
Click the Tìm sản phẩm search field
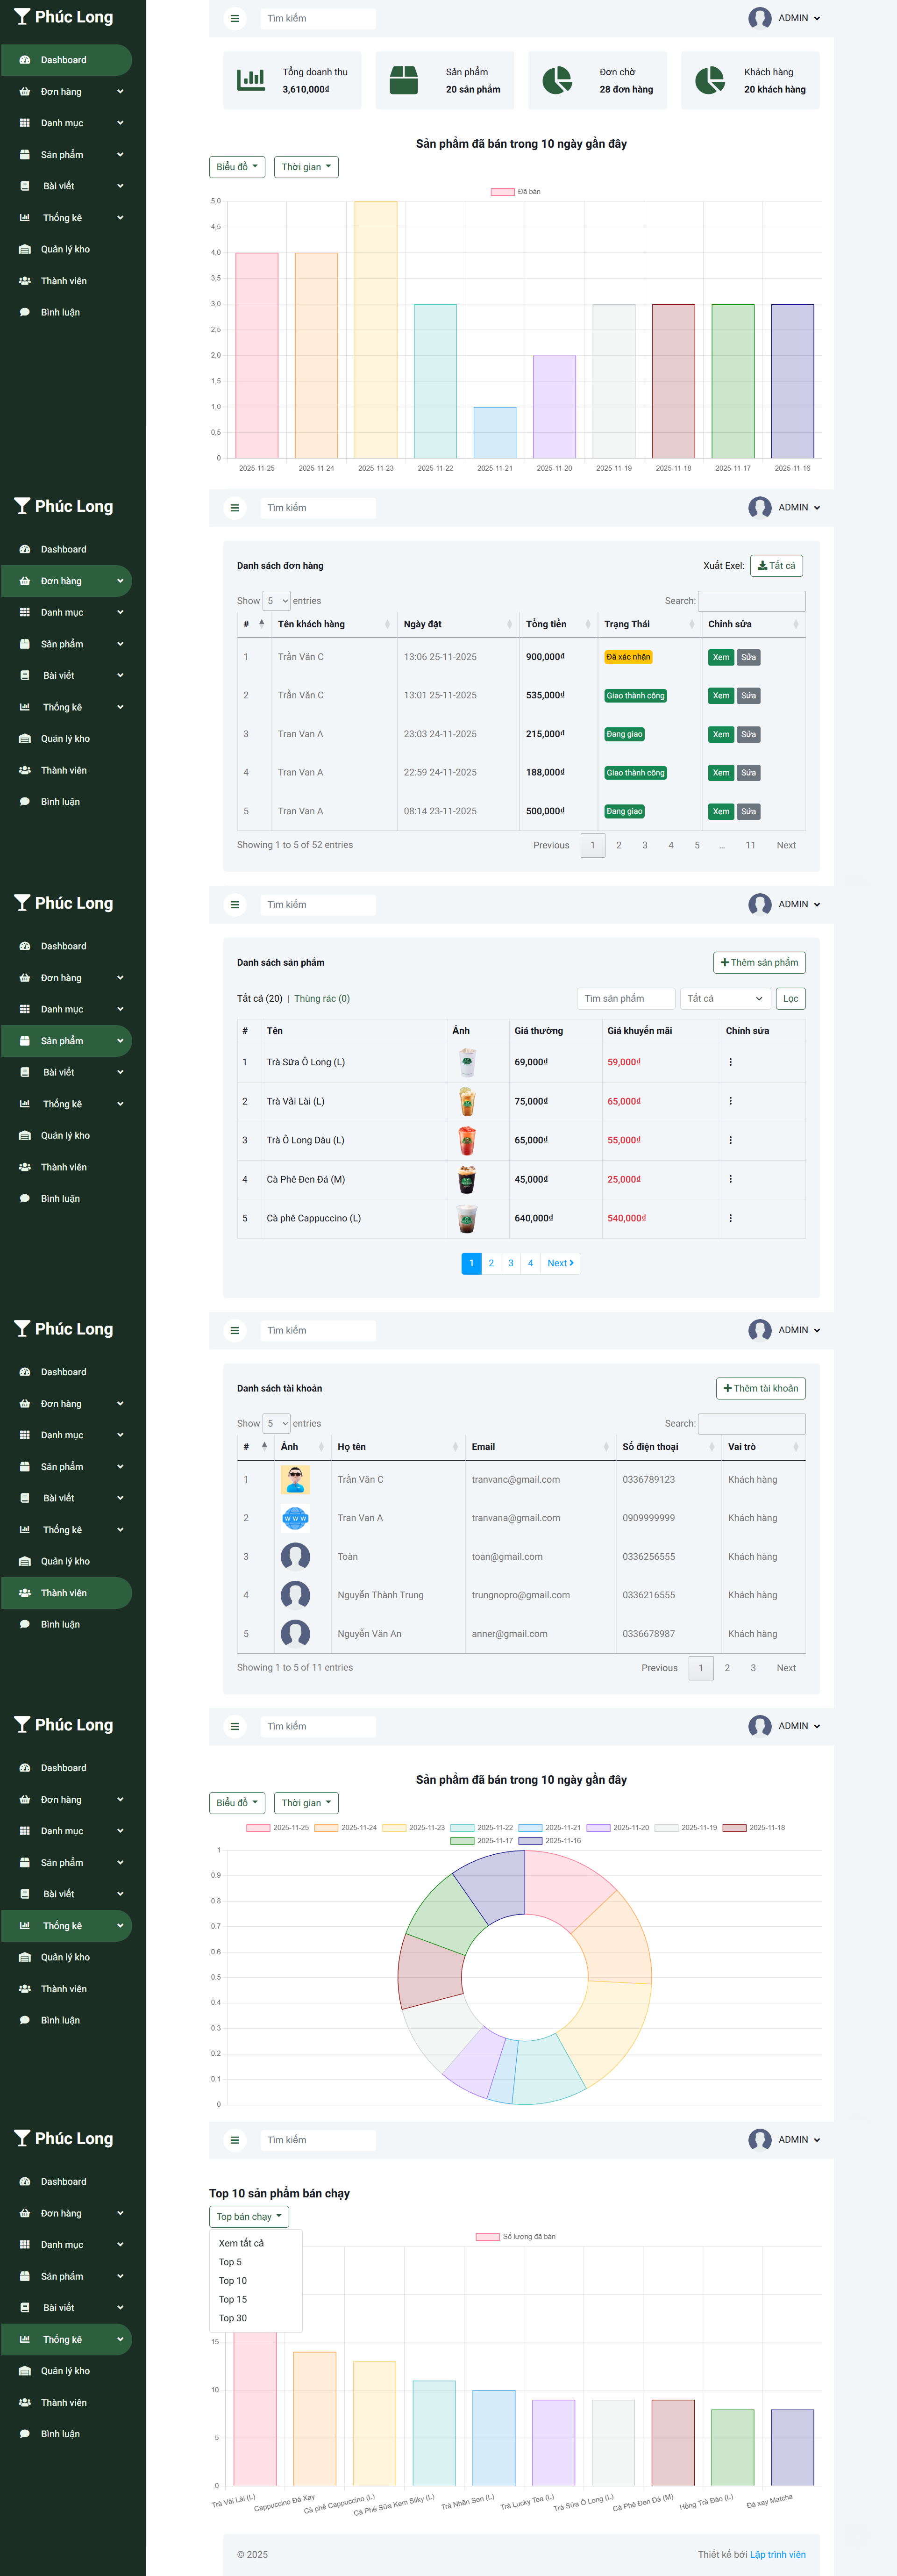[x=625, y=998]
